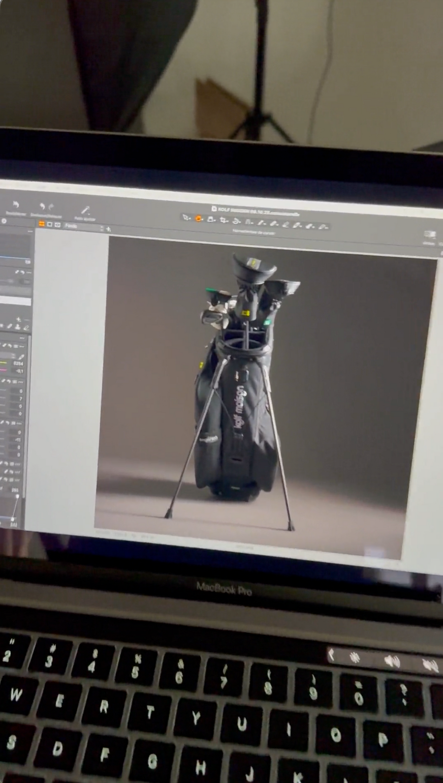Click the Auto Adjust magic wand icon
The height and width of the screenshot is (783, 443).
coord(85,211)
